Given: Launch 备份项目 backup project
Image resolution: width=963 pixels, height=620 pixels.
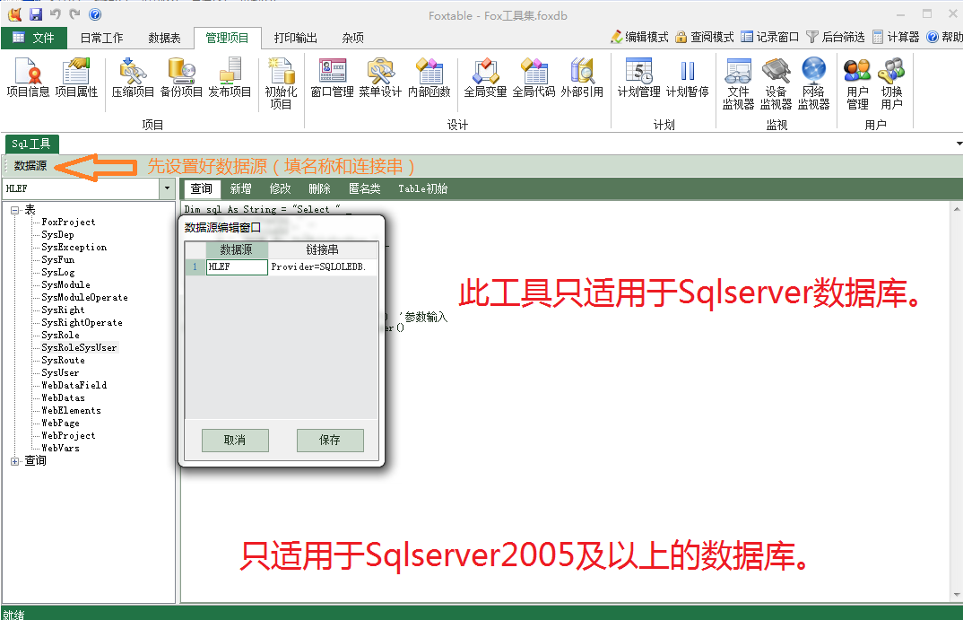Looking at the screenshot, I should (x=181, y=78).
